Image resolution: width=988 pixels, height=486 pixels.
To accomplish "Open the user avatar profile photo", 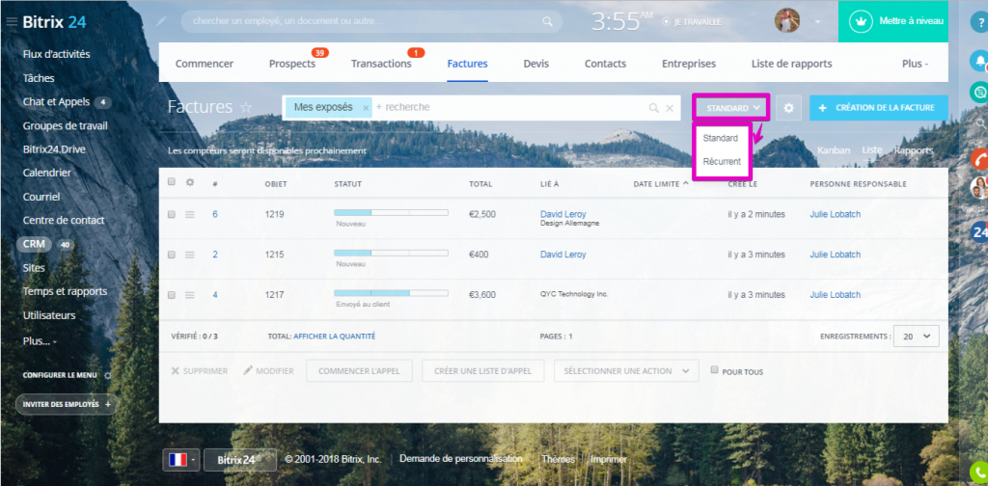I will tap(787, 21).
